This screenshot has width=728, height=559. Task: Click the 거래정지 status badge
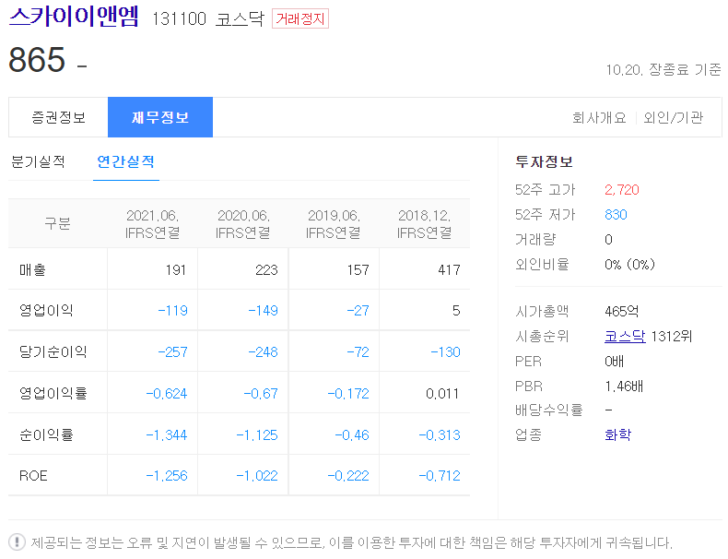(299, 18)
